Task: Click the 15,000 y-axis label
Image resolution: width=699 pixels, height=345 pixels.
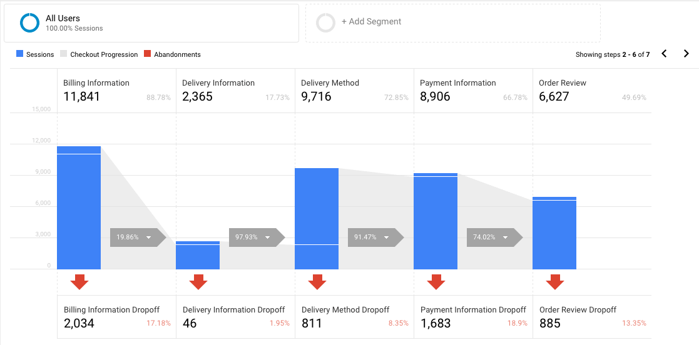Action: [41, 109]
